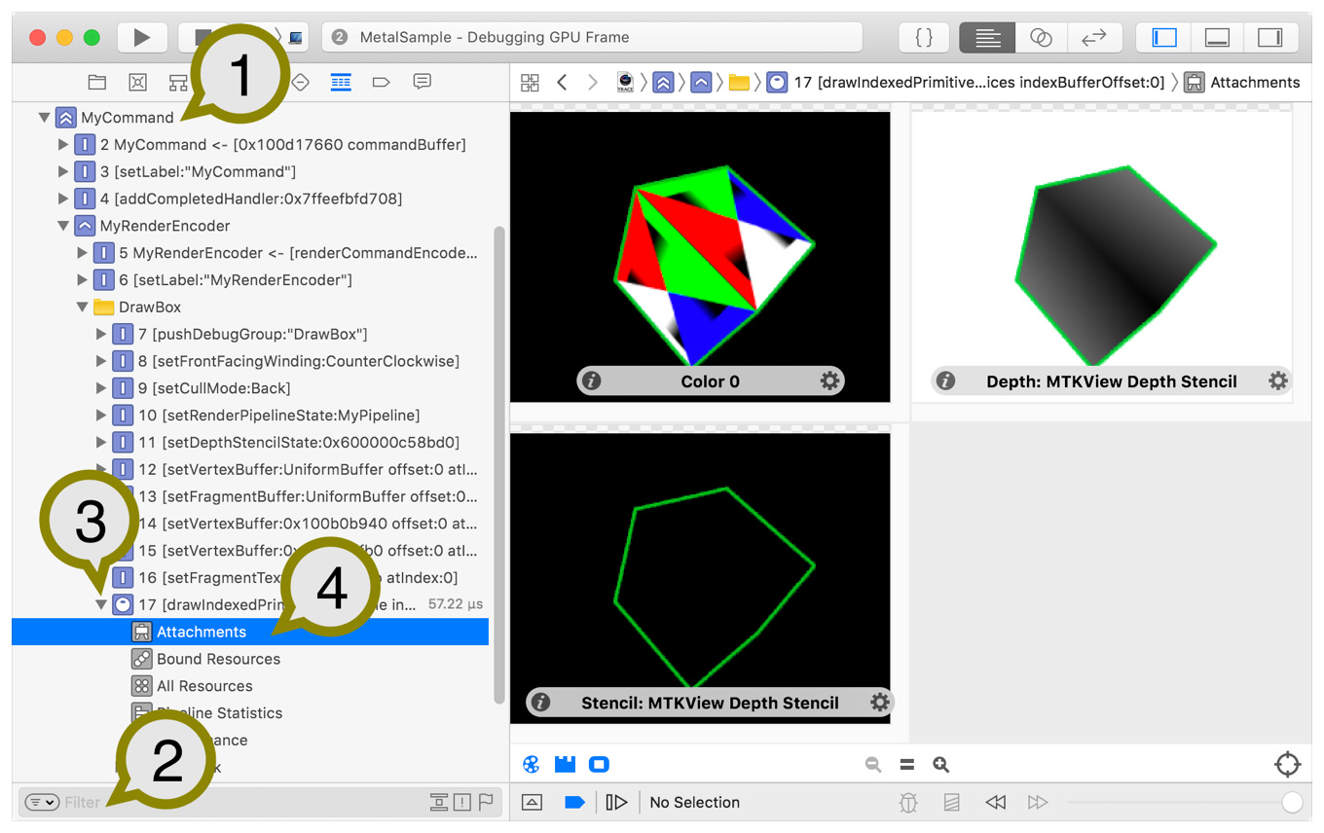Viewport: 1324px width, 833px height.
Task: Zoom in on the attachments view
Action: point(940,765)
